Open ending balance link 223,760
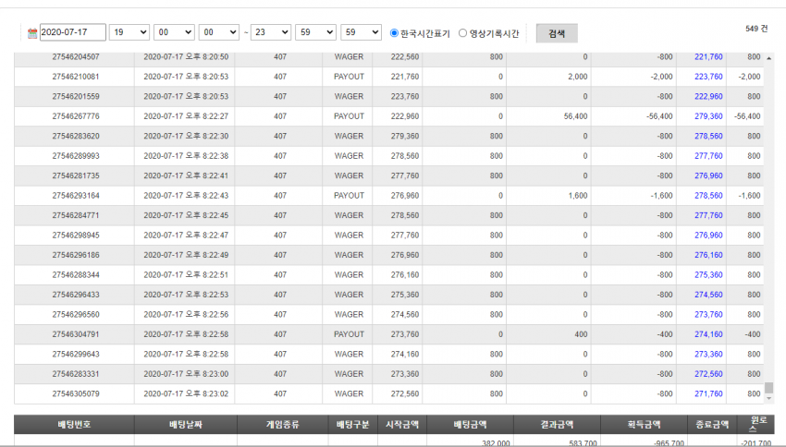 tap(708, 77)
